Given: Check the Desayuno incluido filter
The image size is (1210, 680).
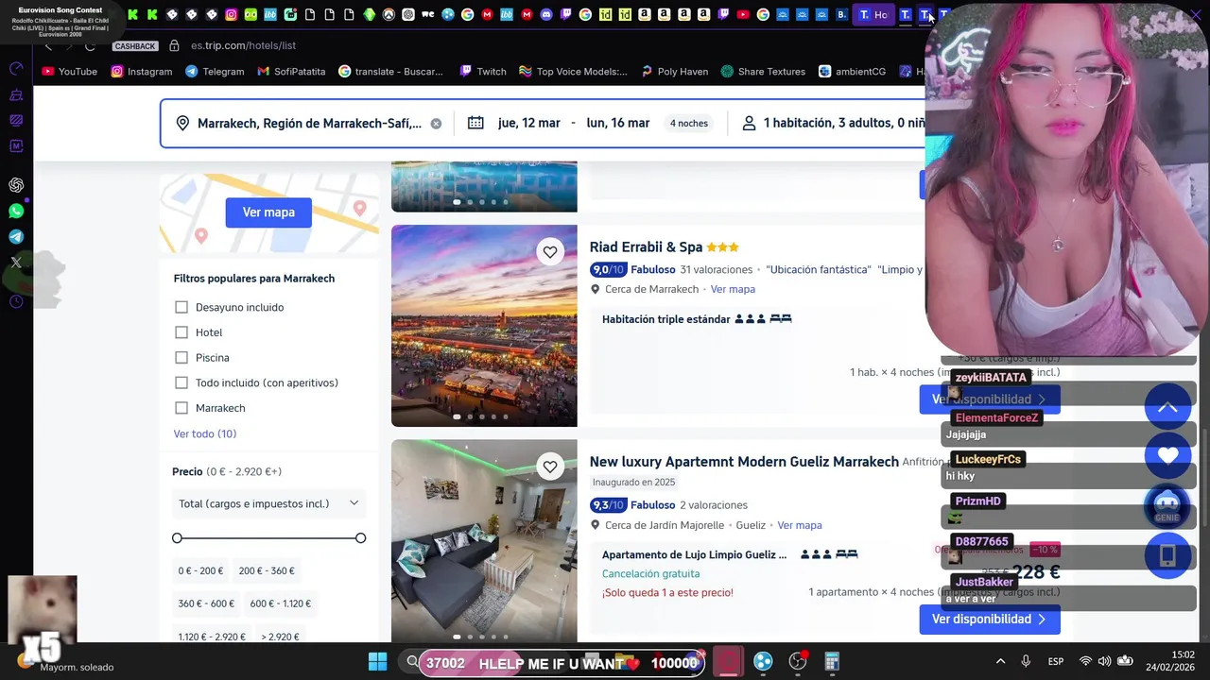Looking at the screenshot, I should tap(181, 307).
